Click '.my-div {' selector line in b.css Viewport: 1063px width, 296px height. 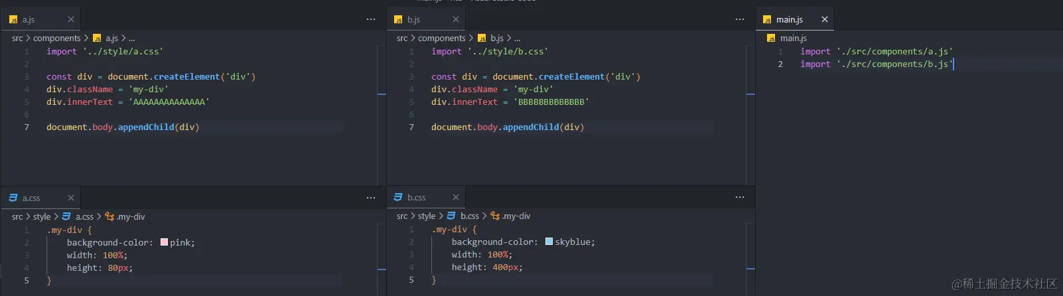point(454,230)
